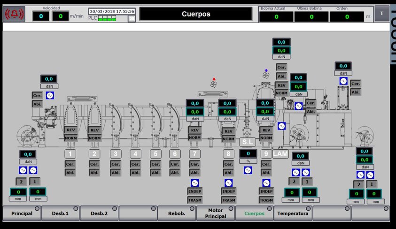Image resolution: width=396 pixels, height=229 pixels.
Task: Click the motor icon below S.L percent field
Action: pos(248,170)
